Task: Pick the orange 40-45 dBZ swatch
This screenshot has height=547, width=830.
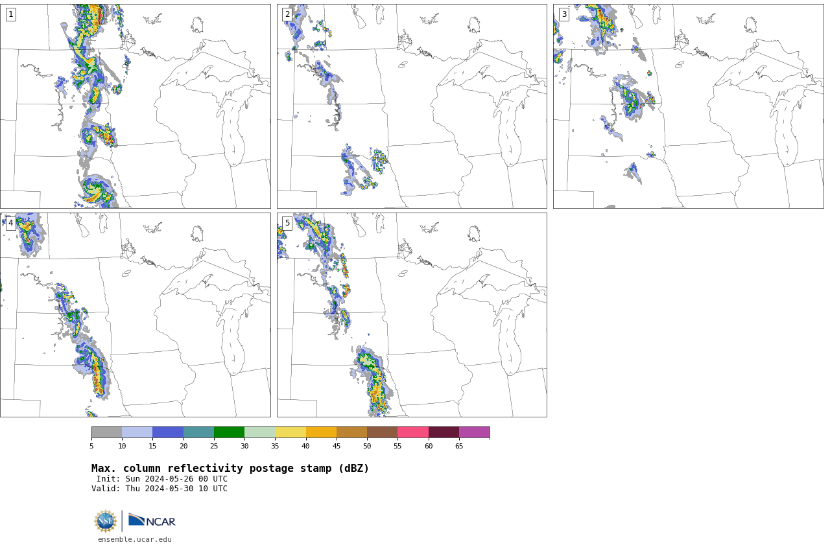Action: tap(321, 432)
